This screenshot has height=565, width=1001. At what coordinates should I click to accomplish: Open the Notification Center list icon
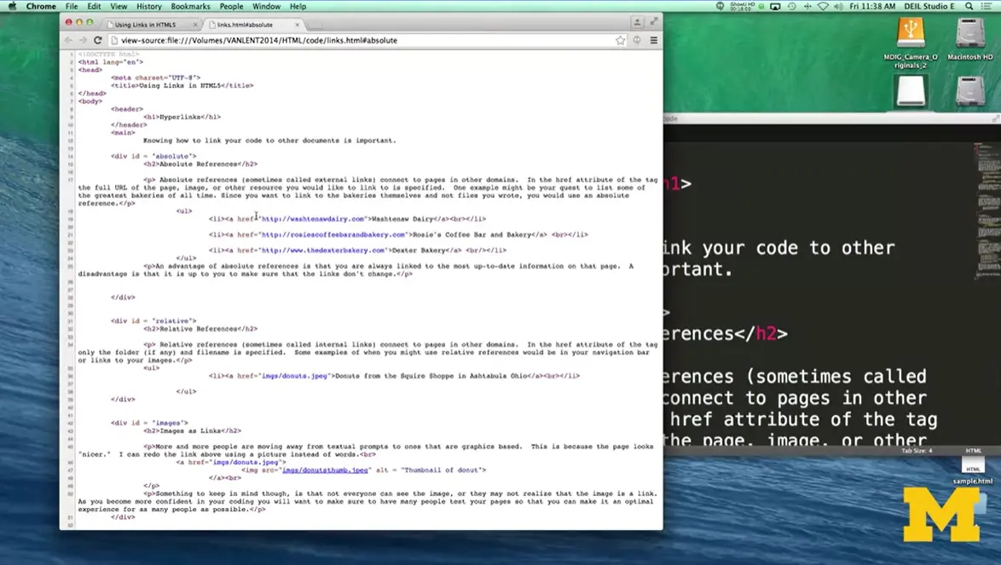click(x=987, y=6)
